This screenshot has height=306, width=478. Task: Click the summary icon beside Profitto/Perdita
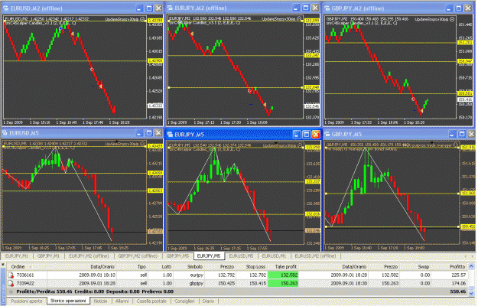(11, 291)
